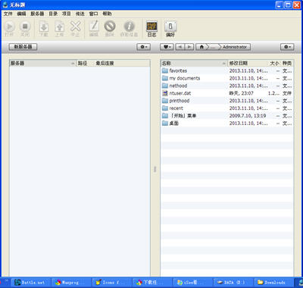Select the 'printhood' folder row
303x288 pixels.
pyautogui.click(x=226, y=101)
